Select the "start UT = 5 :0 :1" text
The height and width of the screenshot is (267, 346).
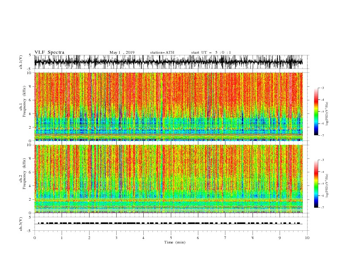(x=211, y=52)
